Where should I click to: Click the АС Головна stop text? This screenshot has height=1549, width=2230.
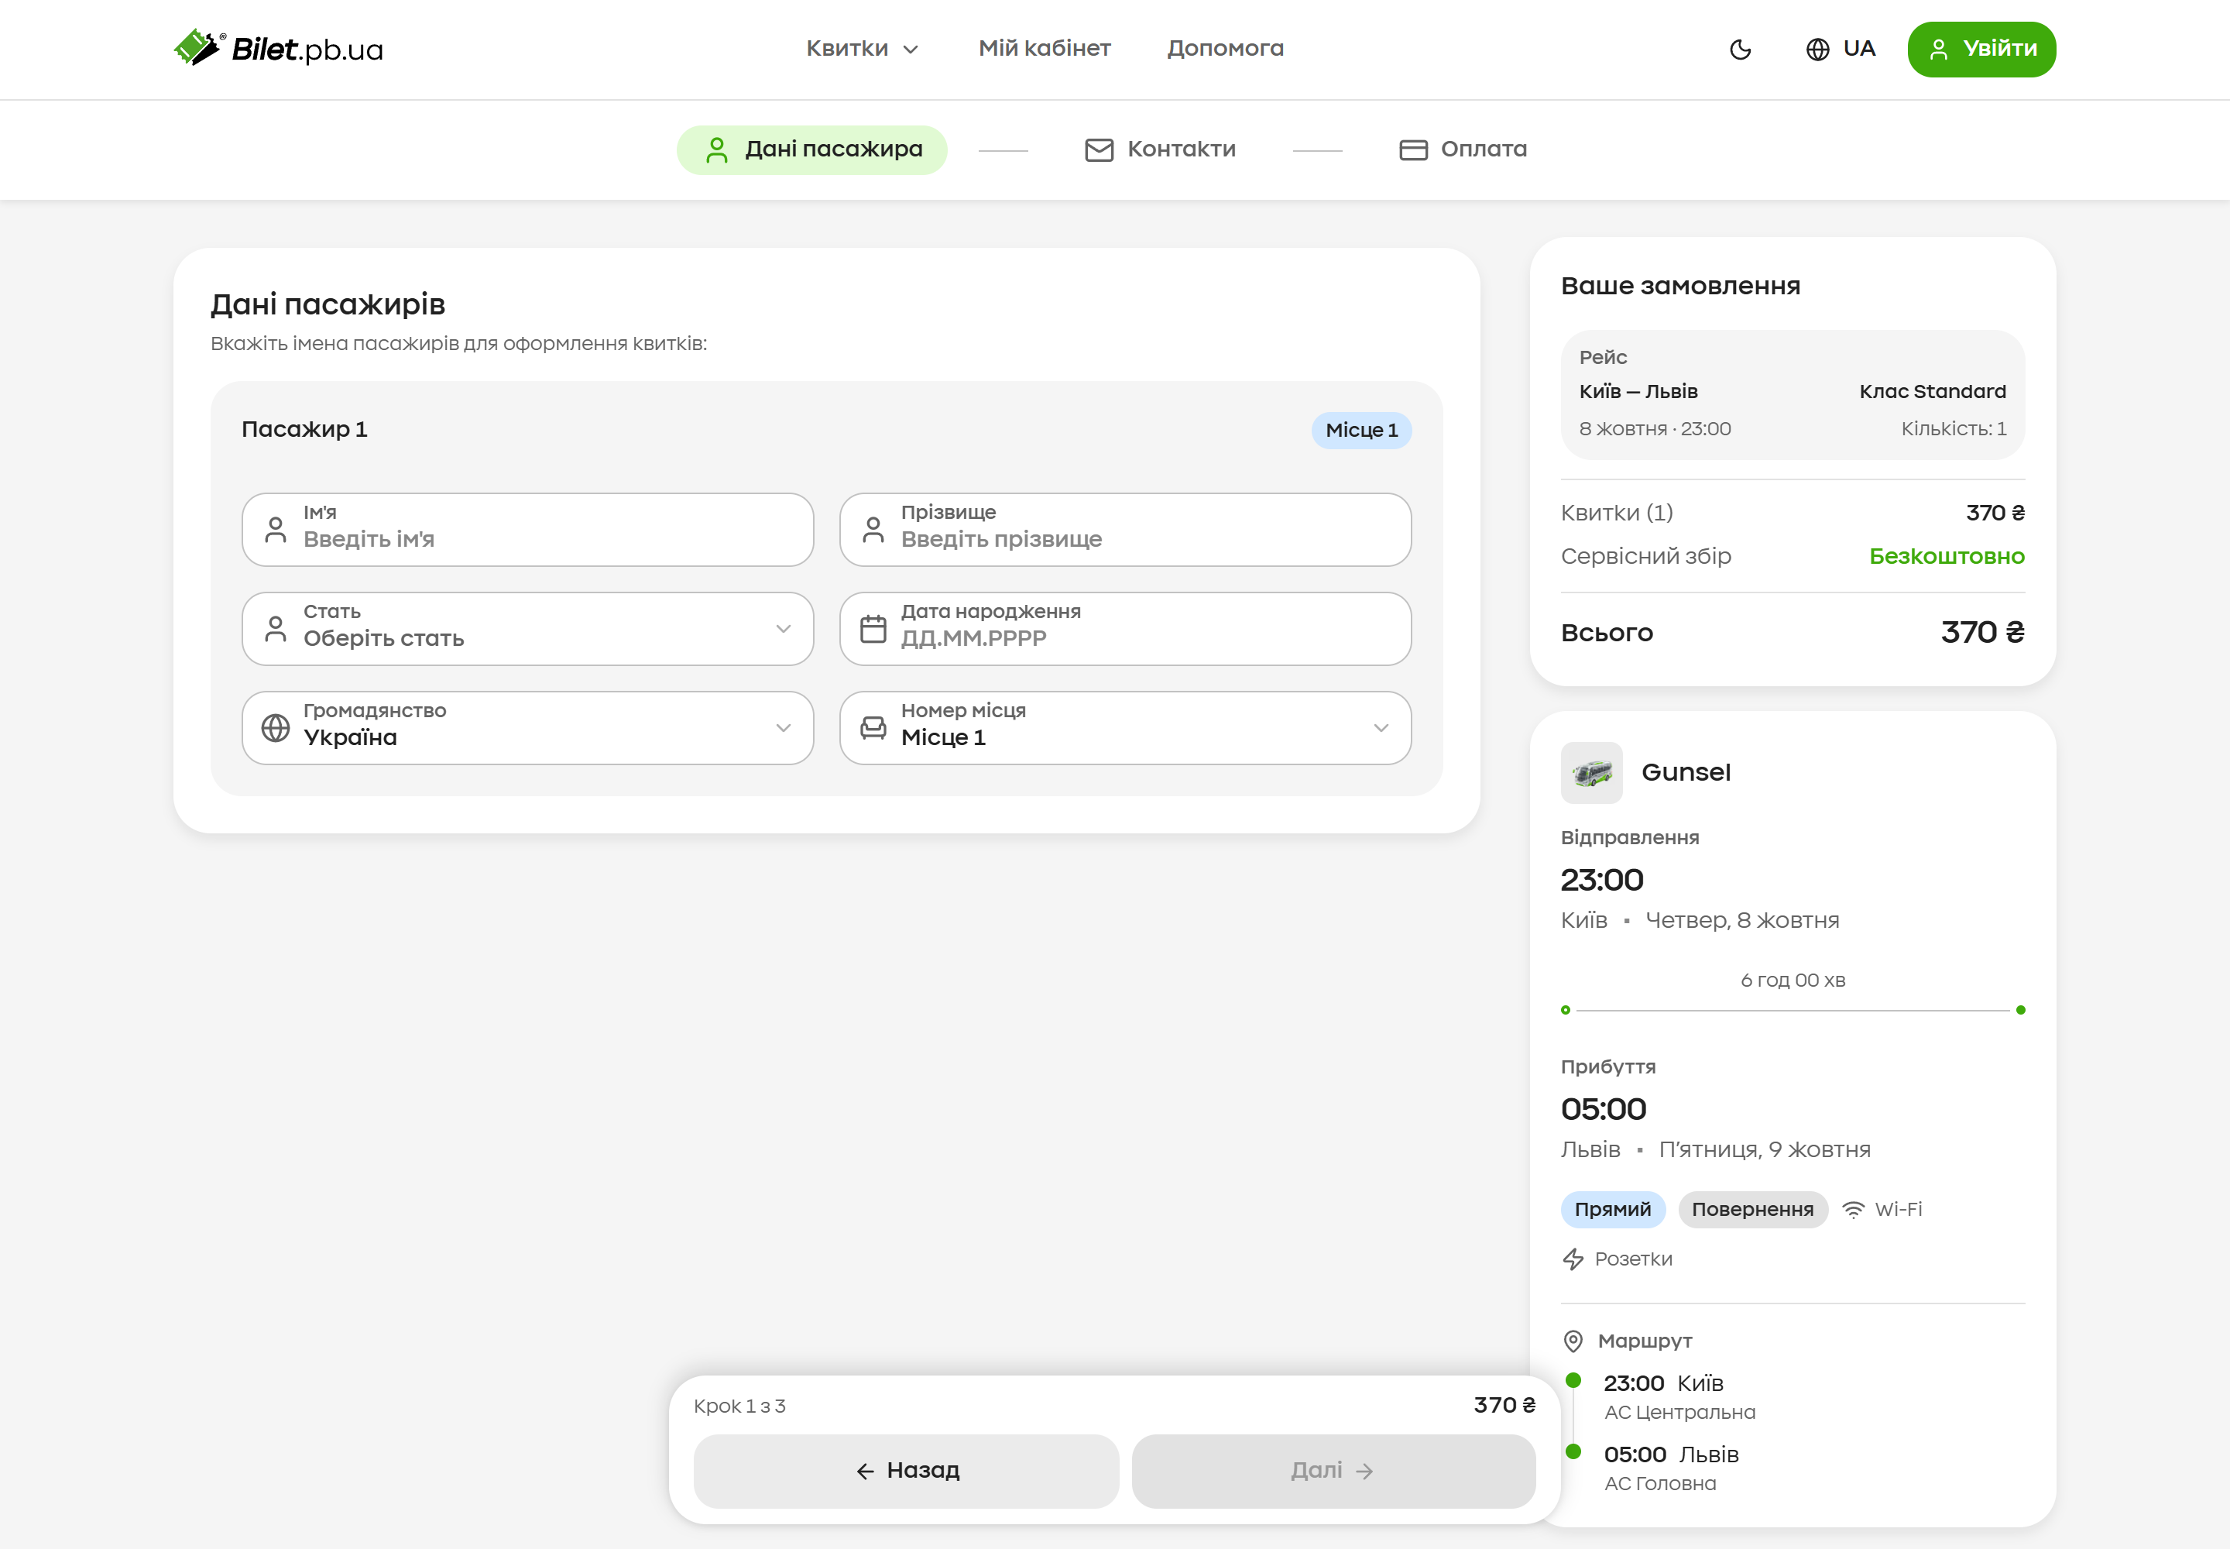(x=1659, y=1484)
